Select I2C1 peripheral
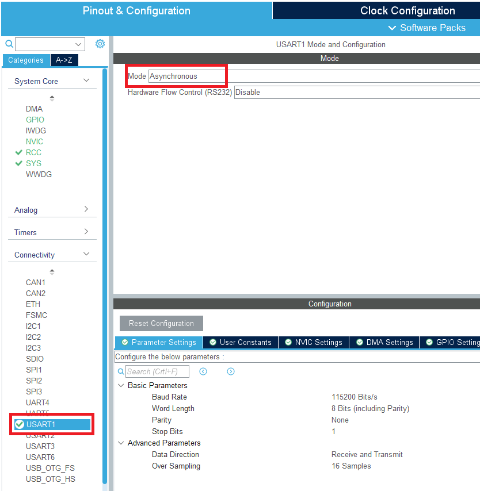This screenshot has width=480, height=491. click(33, 327)
